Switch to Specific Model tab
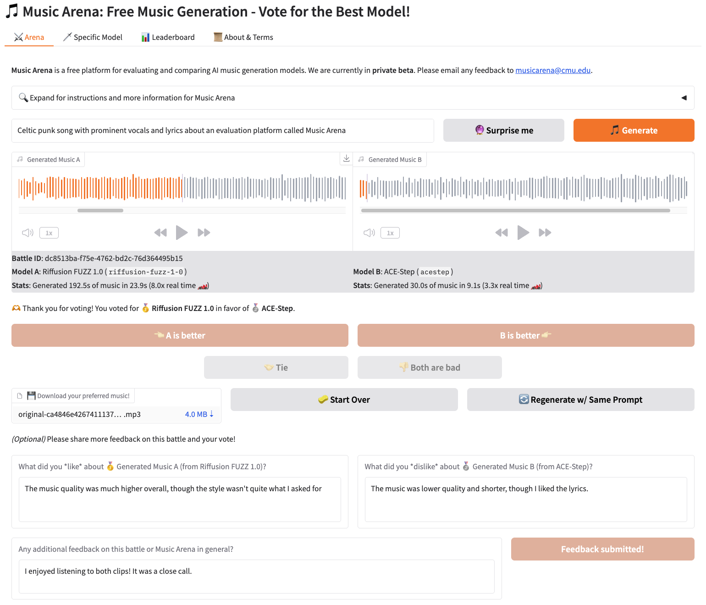The image size is (706, 605). 93,37
